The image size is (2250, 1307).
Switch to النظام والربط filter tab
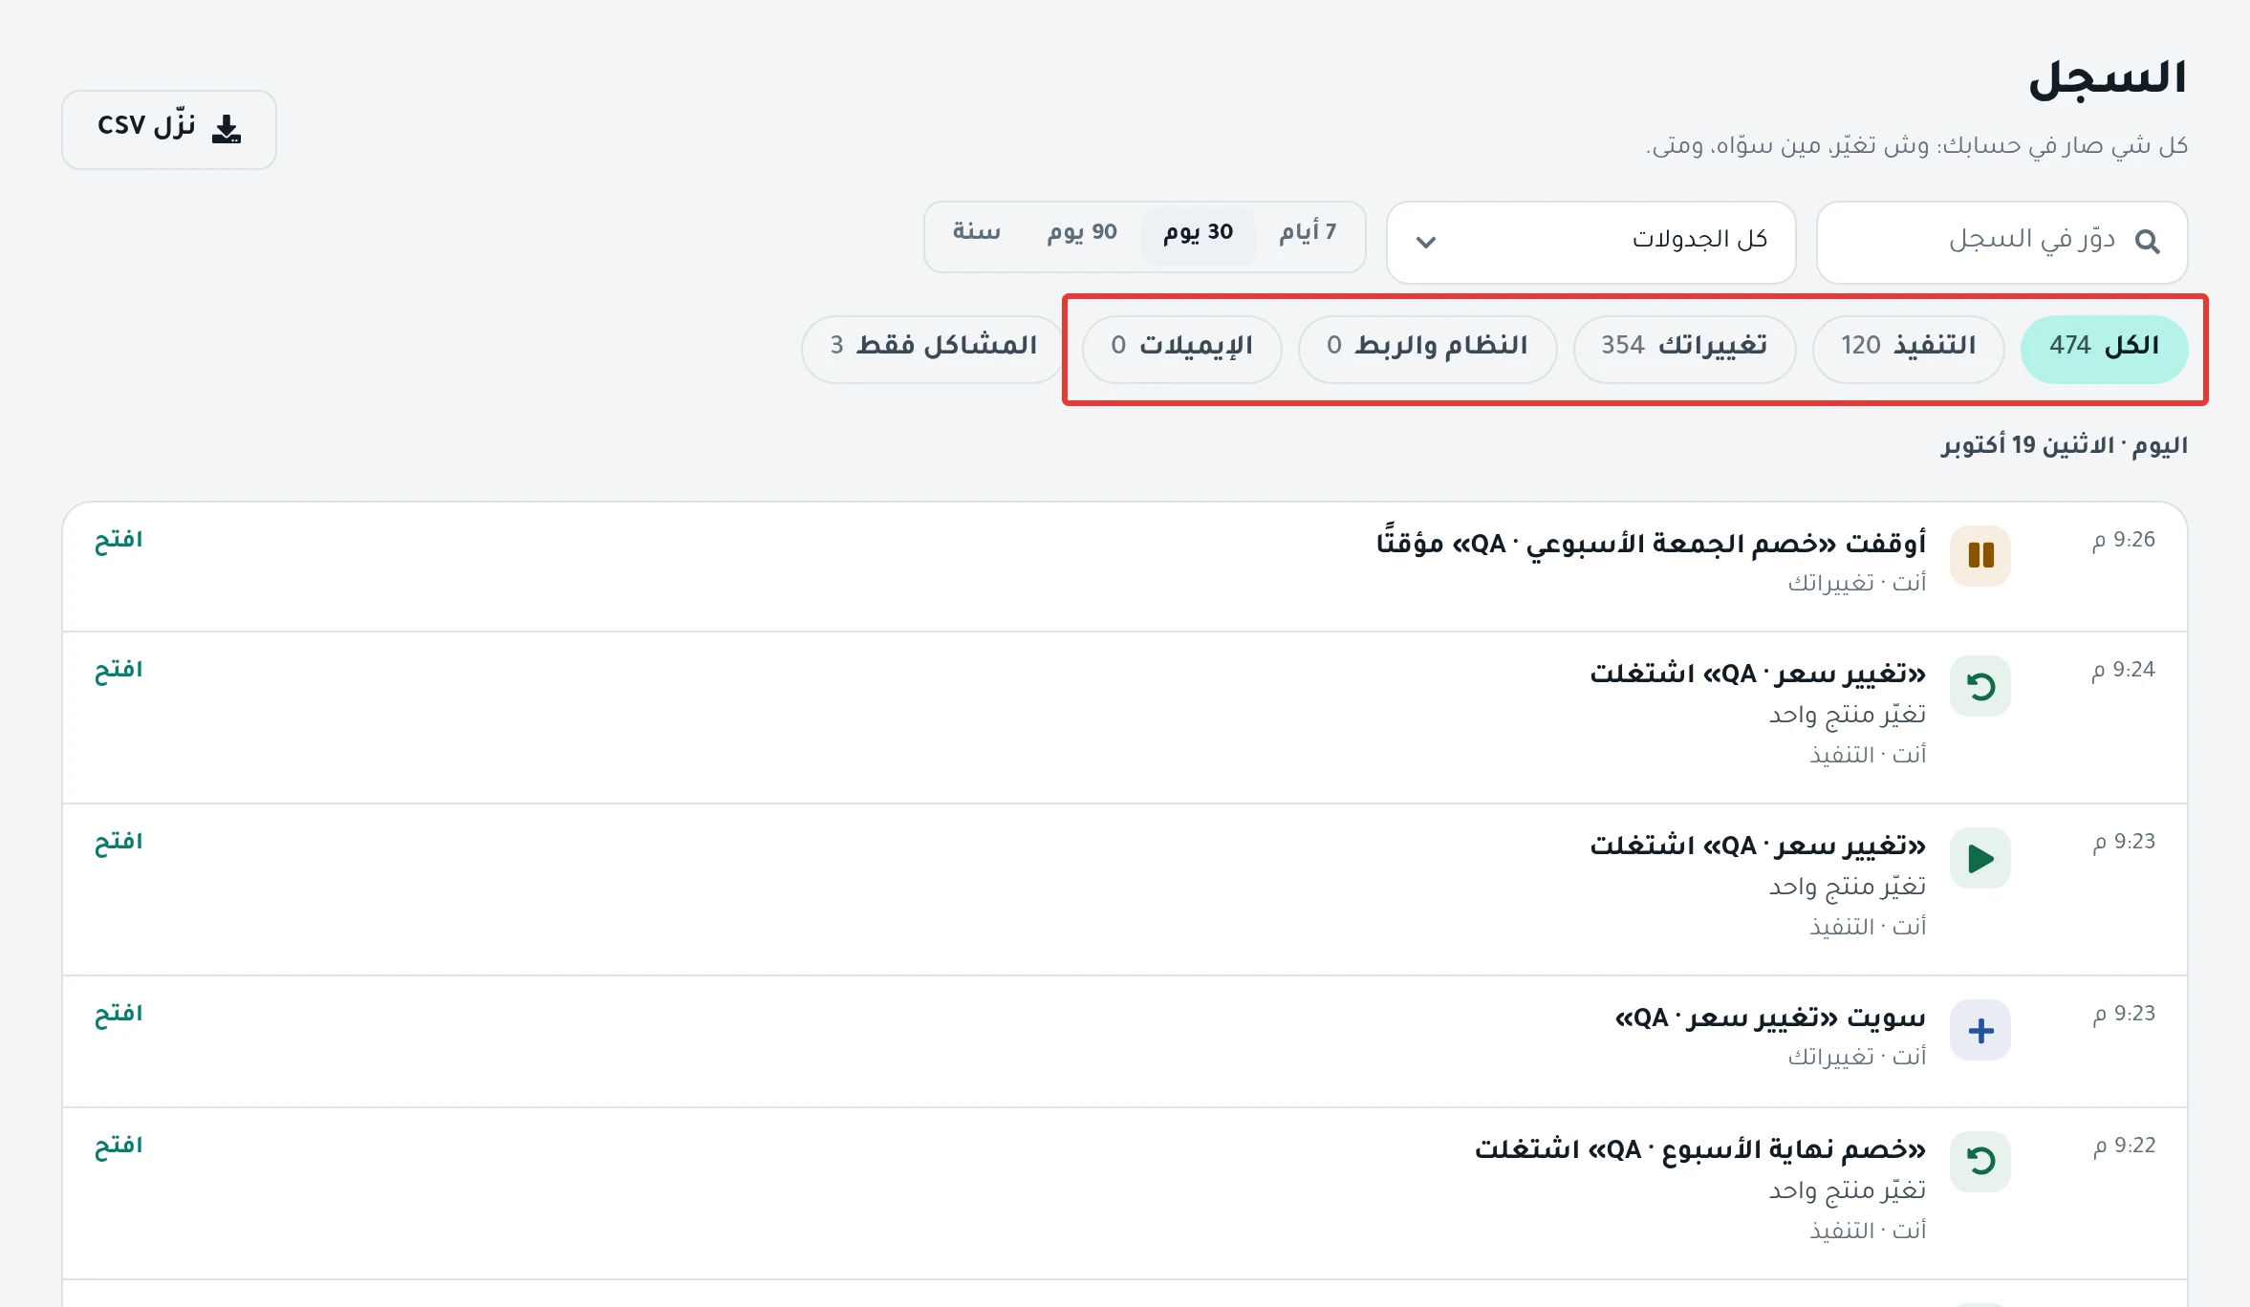point(1427,349)
